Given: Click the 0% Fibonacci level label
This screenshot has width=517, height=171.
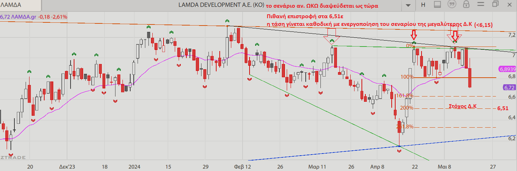Looking at the screenshot, I should pyautogui.click(x=410, y=46).
